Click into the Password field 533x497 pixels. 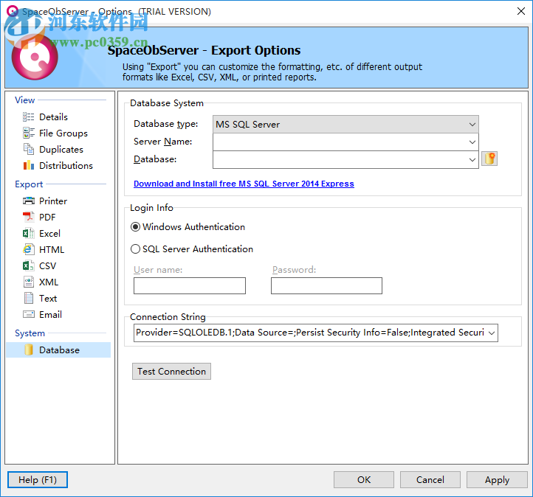pos(326,286)
